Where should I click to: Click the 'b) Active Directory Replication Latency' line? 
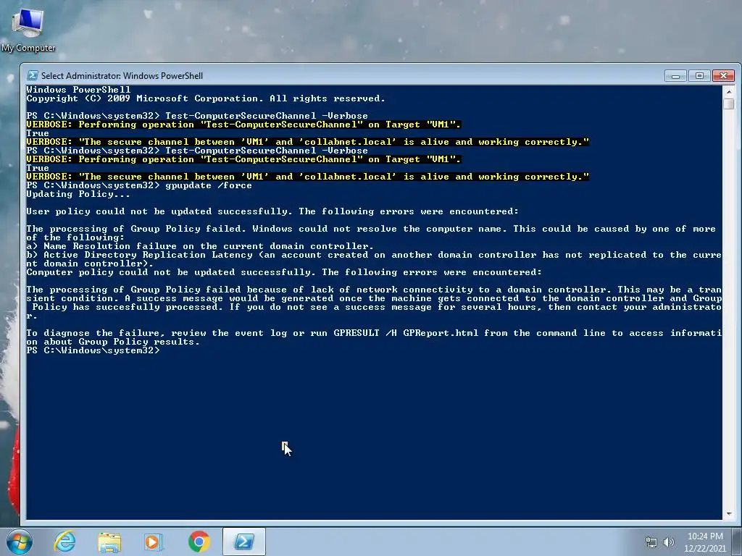374,259
